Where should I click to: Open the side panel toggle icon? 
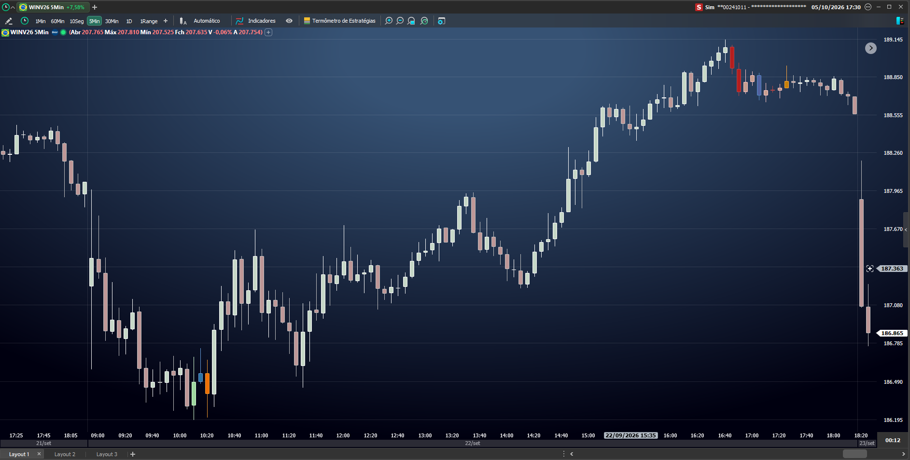[900, 21]
